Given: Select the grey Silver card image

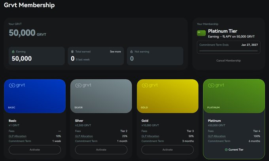Looking at the screenshot, I should coord(101,96).
